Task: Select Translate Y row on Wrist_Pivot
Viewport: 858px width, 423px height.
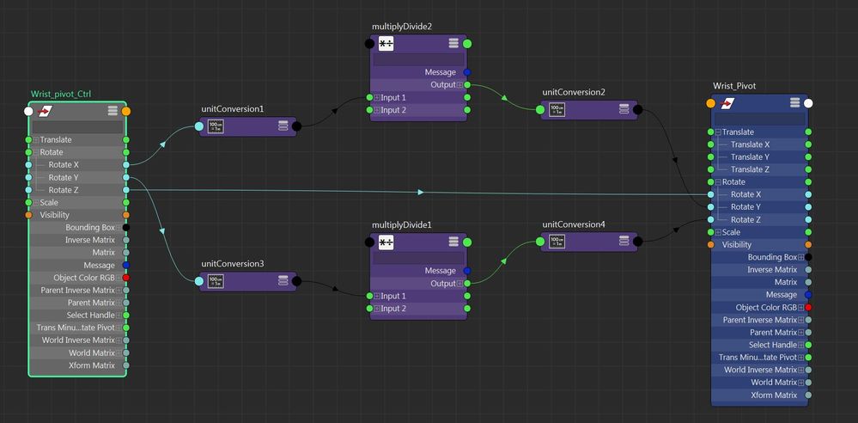Action: click(759, 156)
